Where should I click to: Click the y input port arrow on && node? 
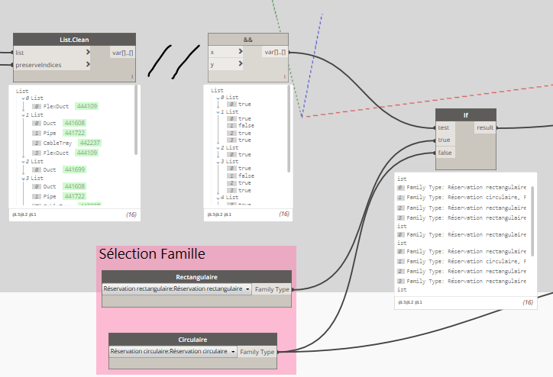click(241, 65)
